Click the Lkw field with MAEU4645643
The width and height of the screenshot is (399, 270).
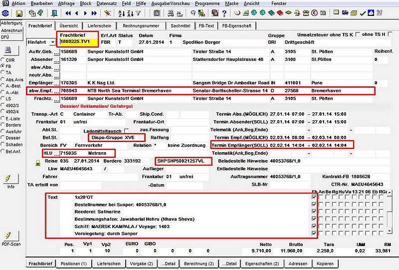(x=80, y=169)
